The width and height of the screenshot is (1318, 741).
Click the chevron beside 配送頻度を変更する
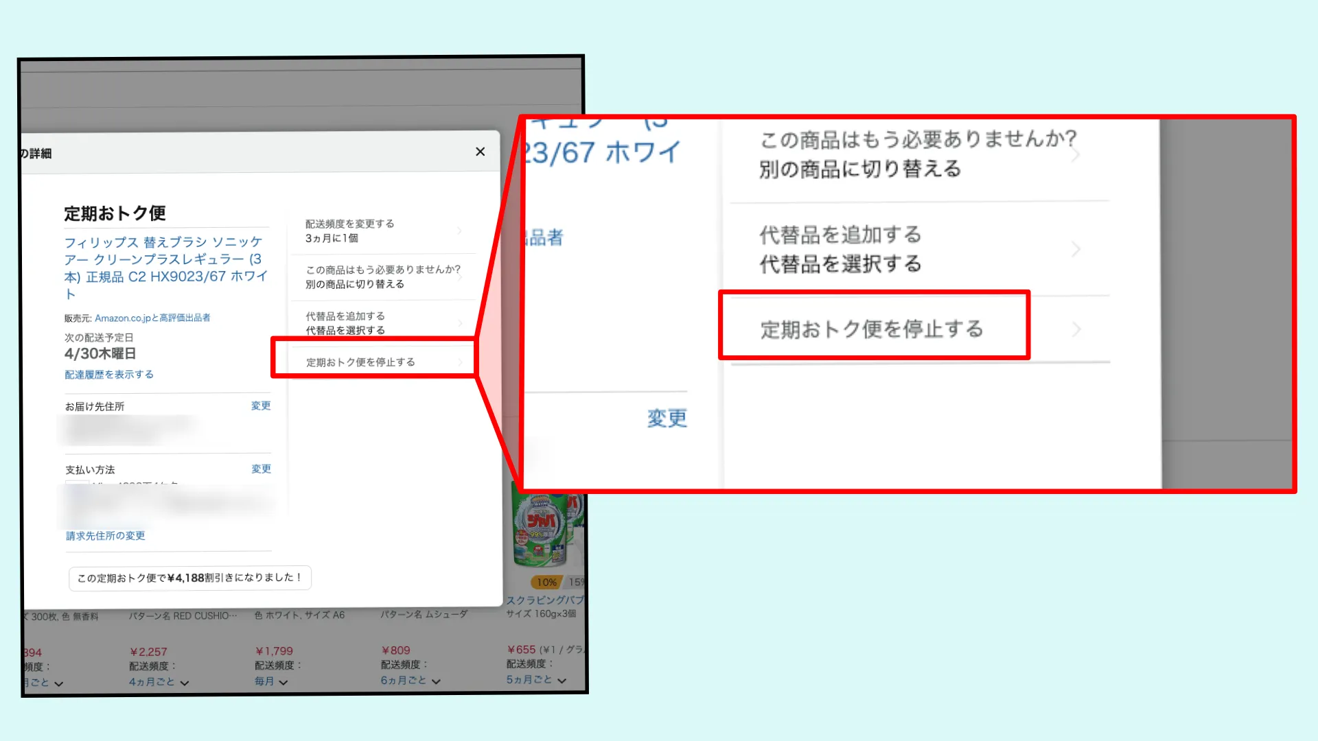pyautogui.click(x=461, y=231)
